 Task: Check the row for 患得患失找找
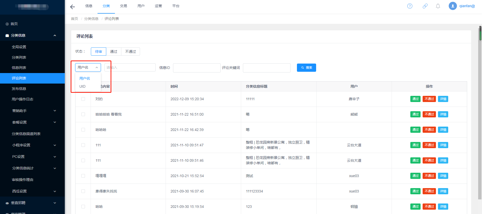pos(83,191)
